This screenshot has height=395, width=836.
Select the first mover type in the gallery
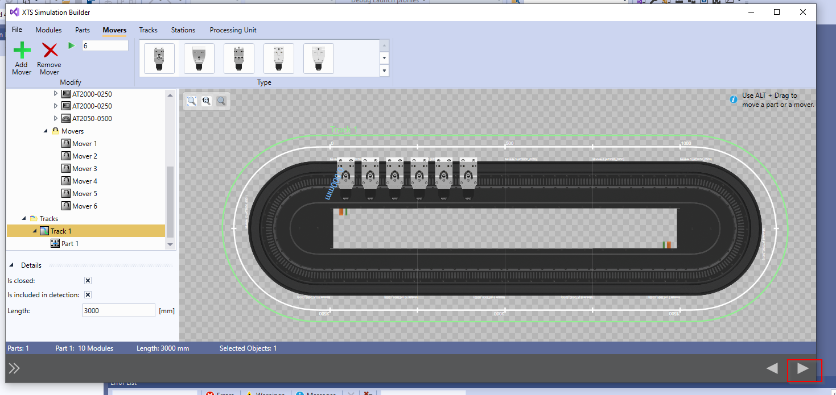coord(159,59)
